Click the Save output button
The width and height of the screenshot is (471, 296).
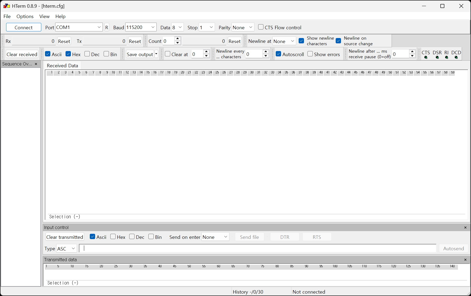pos(140,54)
